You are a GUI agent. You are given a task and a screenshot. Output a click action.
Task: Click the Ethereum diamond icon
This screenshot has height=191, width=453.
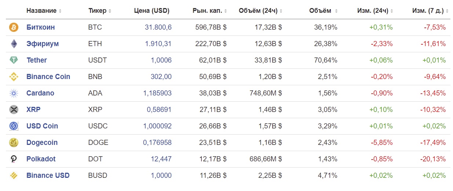14,44
